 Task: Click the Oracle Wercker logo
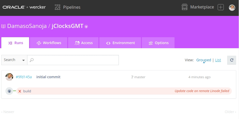pos(24,7)
